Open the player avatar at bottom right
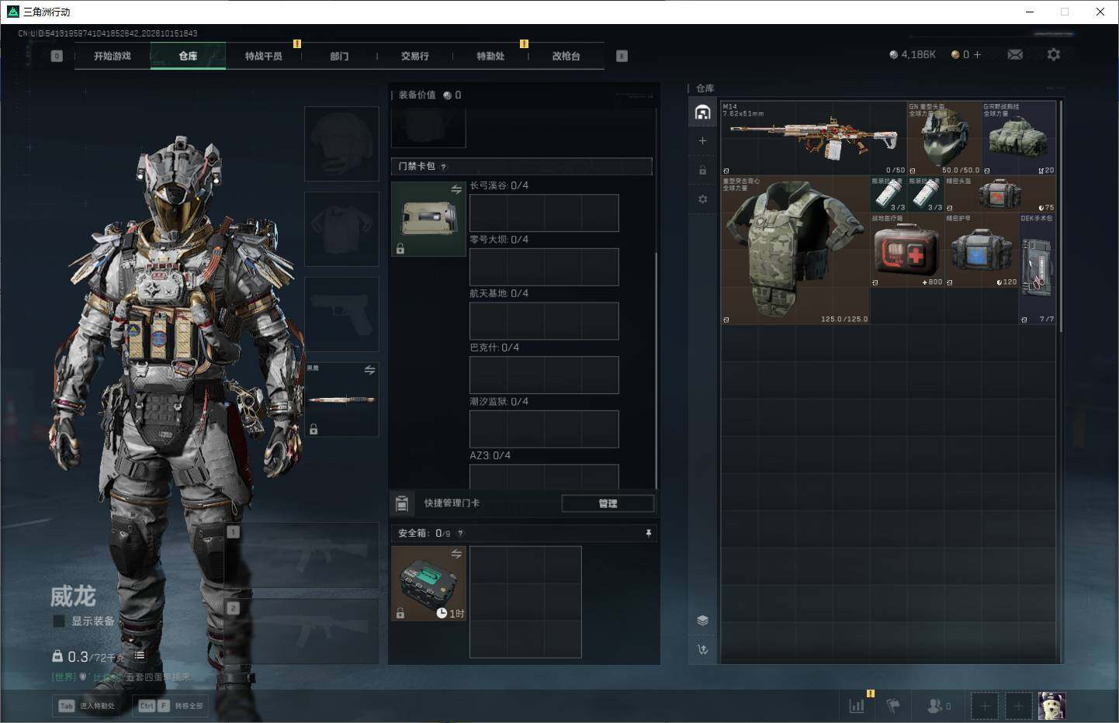The height and width of the screenshot is (723, 1119). [x=1051, y=706]
